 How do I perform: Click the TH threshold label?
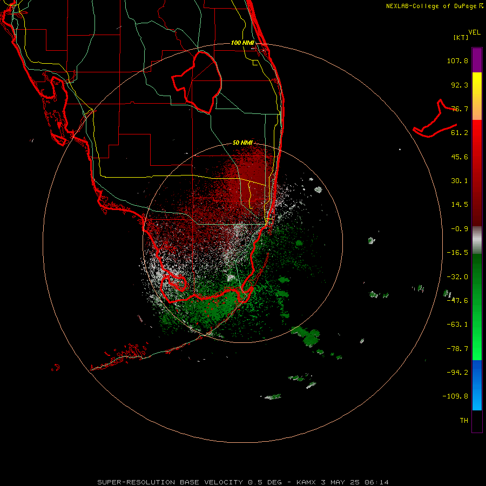pos(464,421)
